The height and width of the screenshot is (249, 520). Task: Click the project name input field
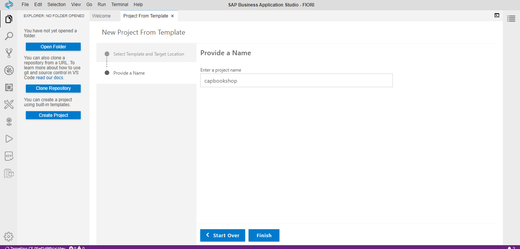(x=296, y=81)
